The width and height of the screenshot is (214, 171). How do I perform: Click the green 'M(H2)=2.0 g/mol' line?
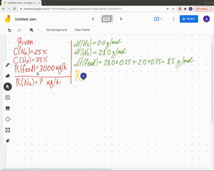[x=98, y=43]
